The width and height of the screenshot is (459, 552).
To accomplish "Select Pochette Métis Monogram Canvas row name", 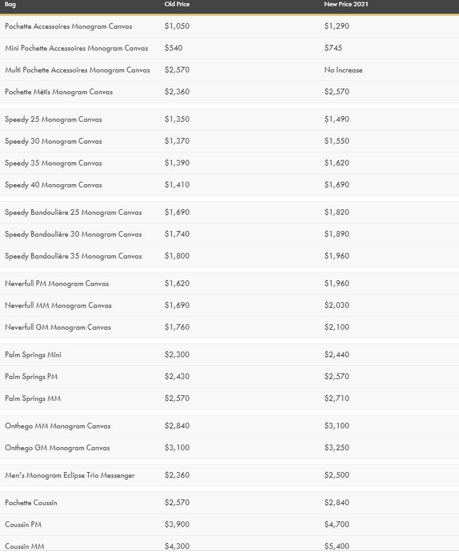I will coord(59,92).
